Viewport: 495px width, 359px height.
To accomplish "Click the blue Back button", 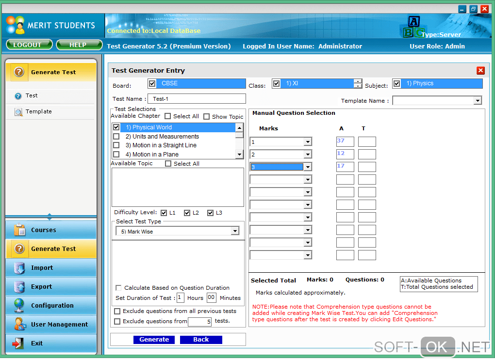I will click(x=201, y=340).
